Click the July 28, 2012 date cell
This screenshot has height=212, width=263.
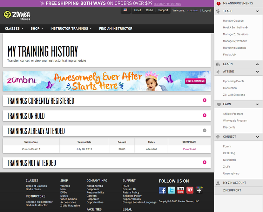click(84, 149)
